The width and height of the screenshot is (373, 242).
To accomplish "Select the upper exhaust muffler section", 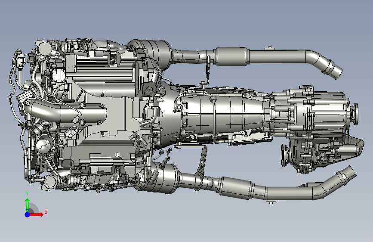I will tap(231, 57).
